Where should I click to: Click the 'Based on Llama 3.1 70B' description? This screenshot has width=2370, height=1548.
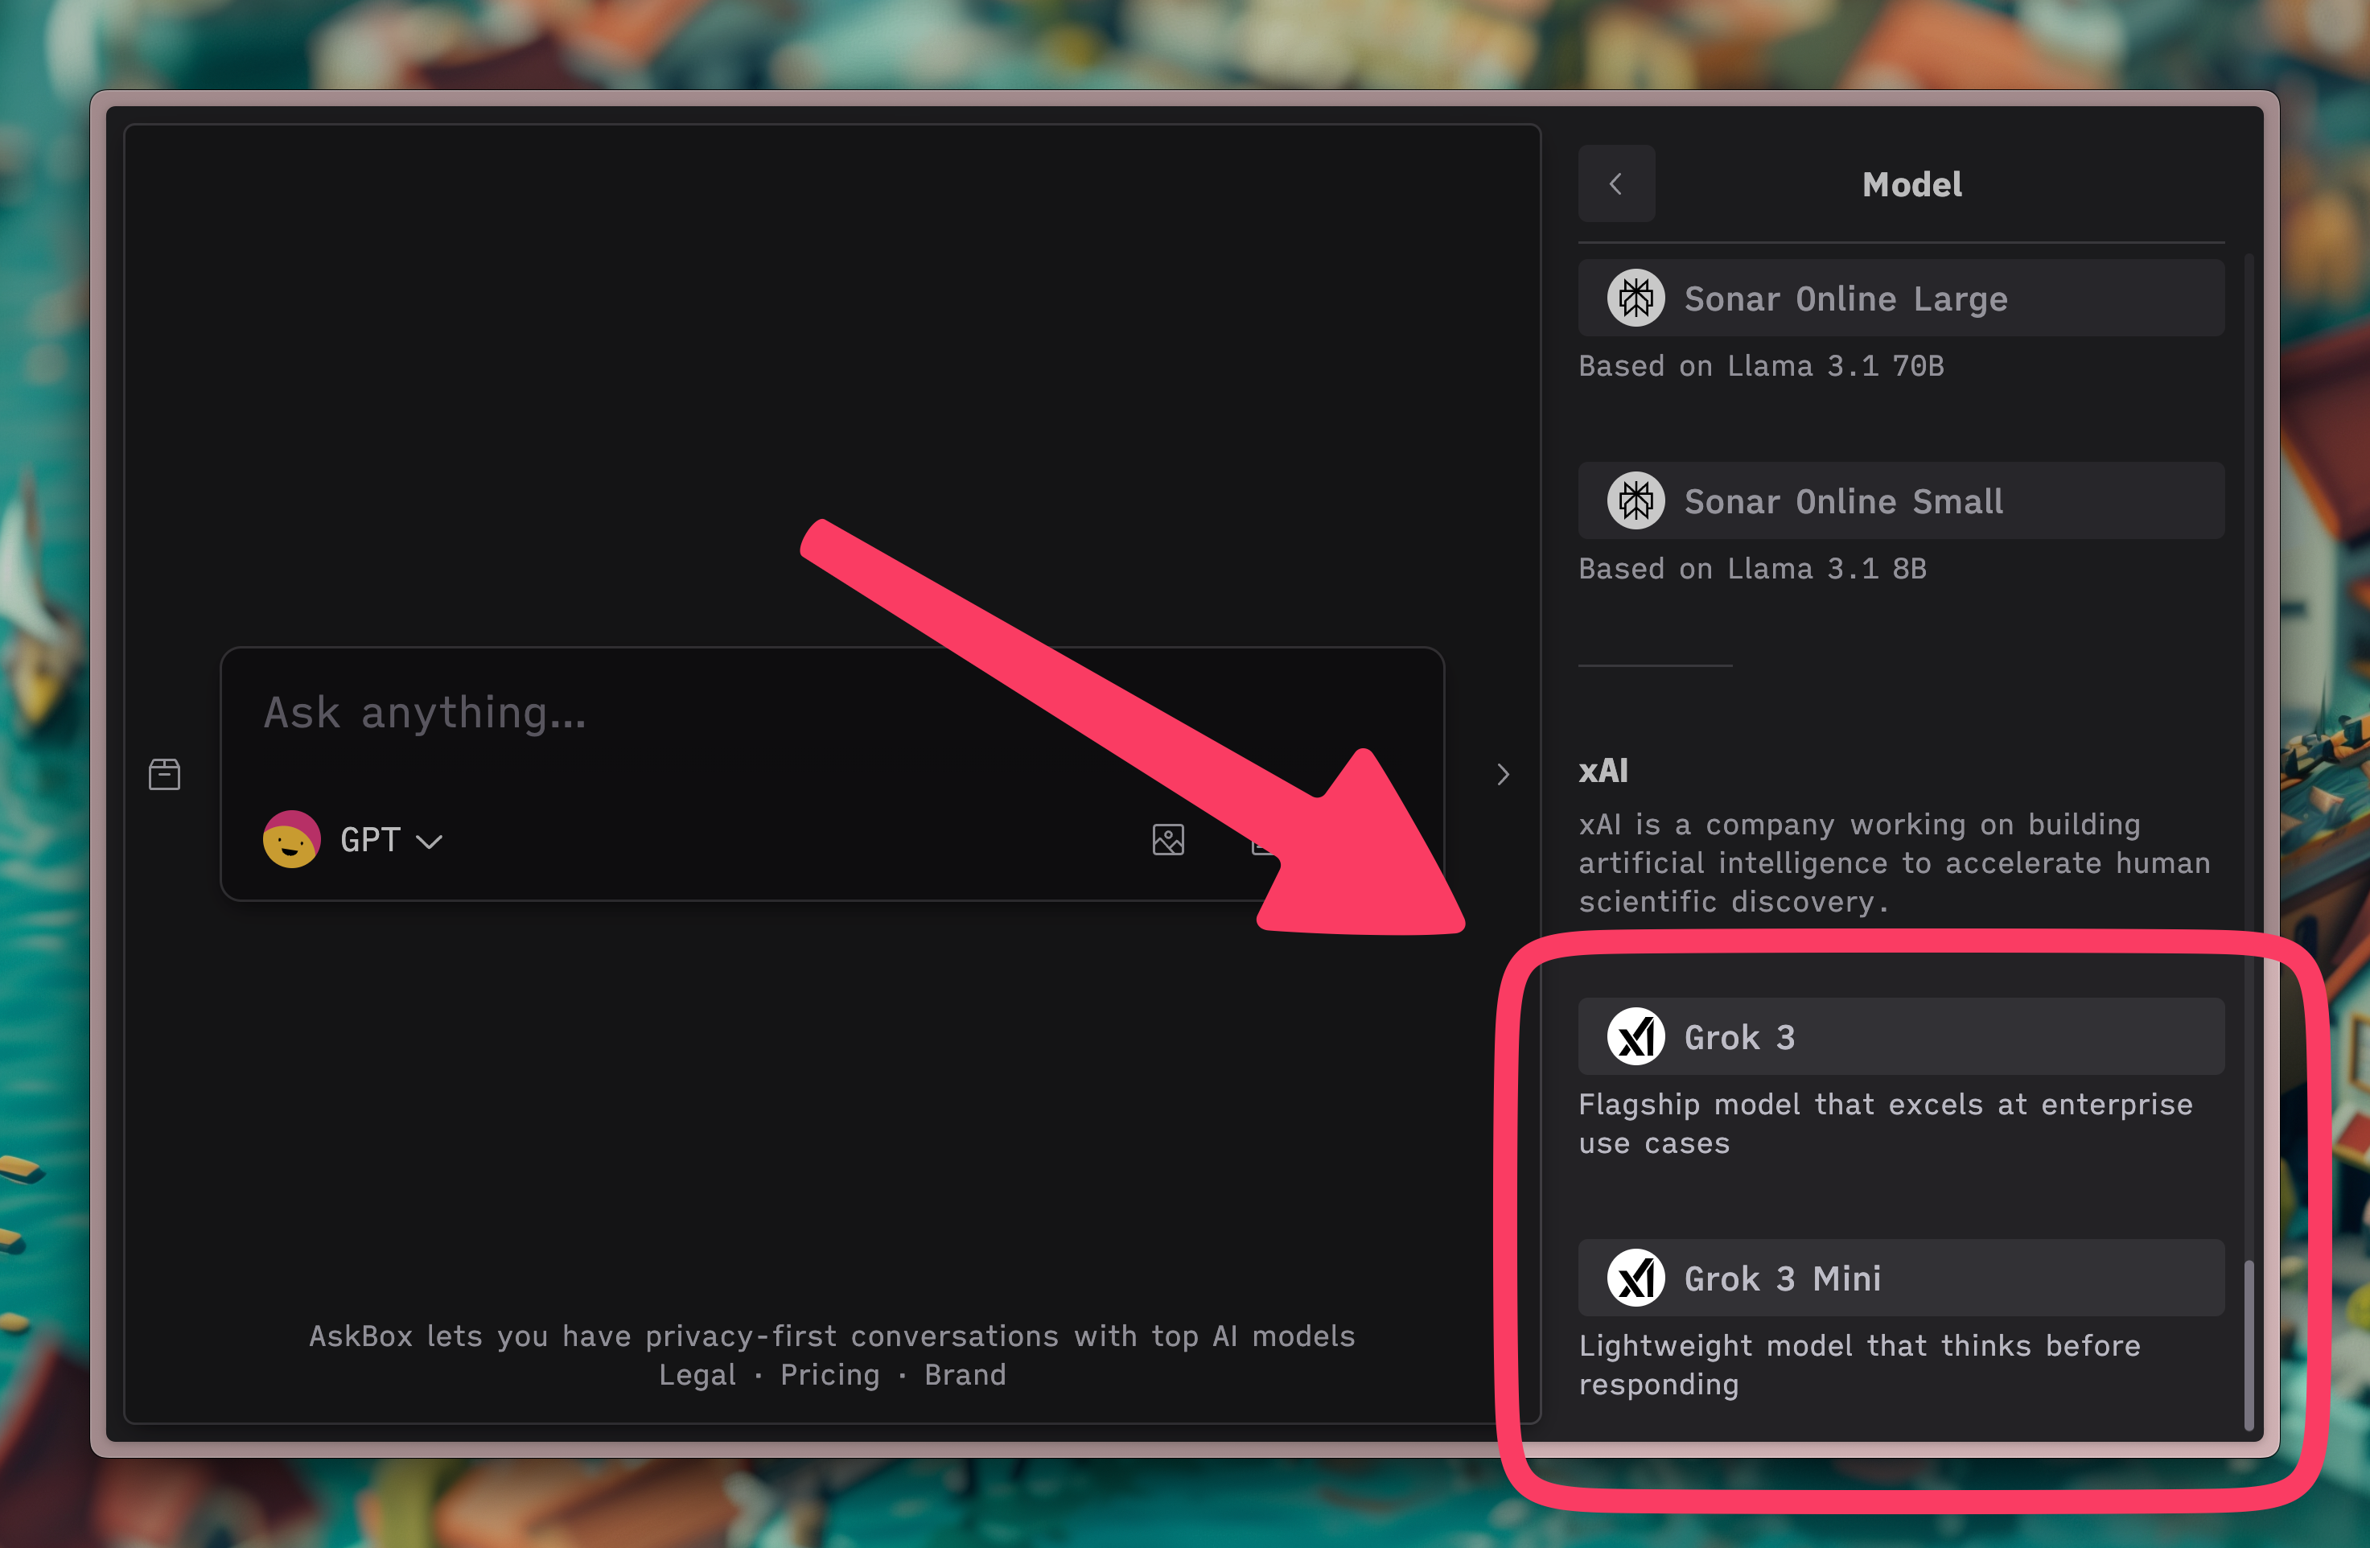(x=1760, y=367)
